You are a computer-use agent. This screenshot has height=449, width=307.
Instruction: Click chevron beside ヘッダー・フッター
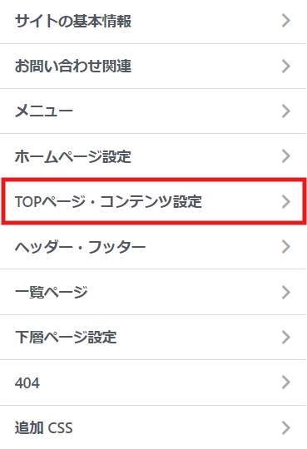[286, 247]
